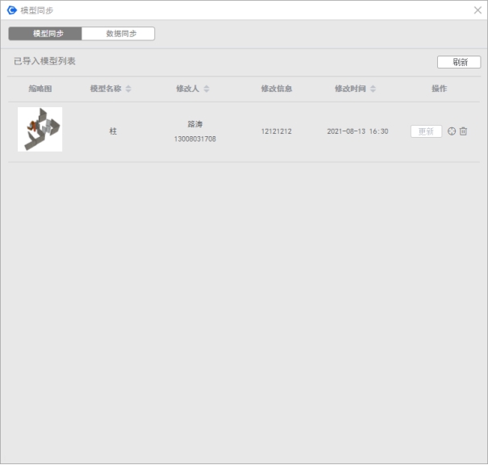
Task: Open the 柱 model thumbnail image
Action: [40, 130]
